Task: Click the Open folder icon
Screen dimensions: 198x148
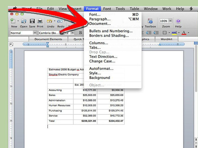Action: pos(24,21)
